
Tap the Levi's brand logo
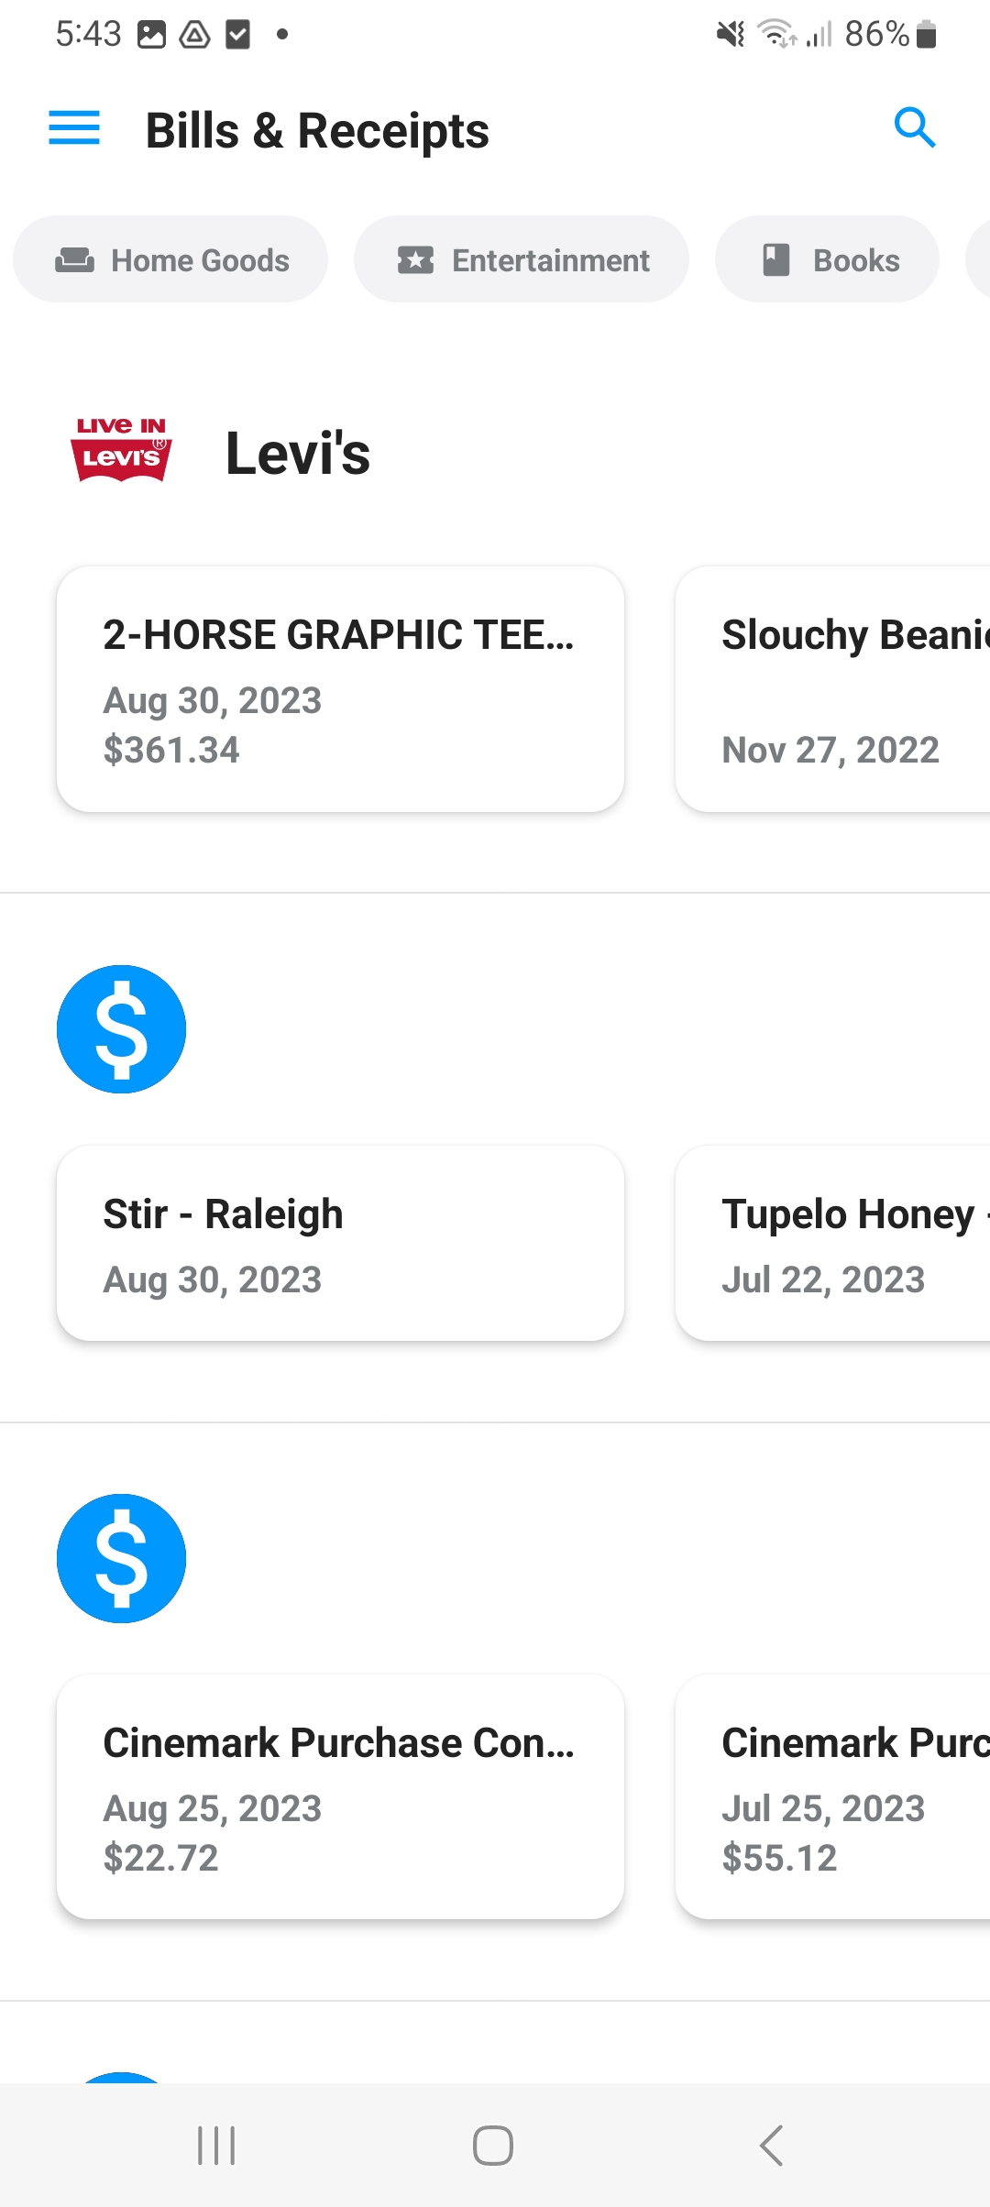click(x=121, y=450)
